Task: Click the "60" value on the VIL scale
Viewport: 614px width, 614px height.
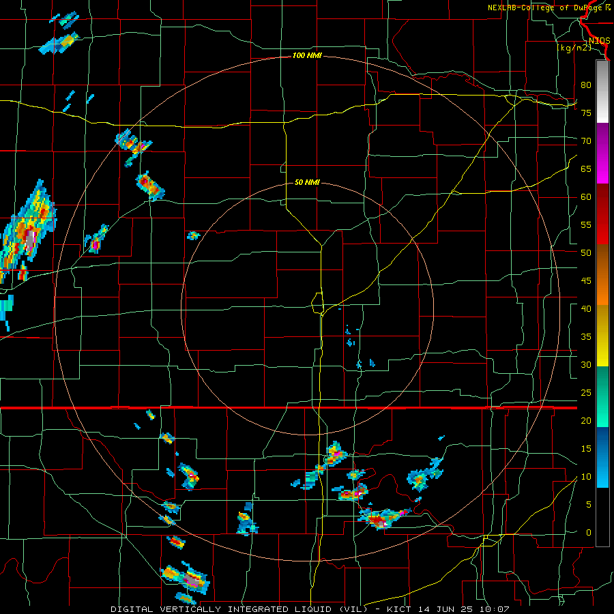Action: [x=586, y=197]
